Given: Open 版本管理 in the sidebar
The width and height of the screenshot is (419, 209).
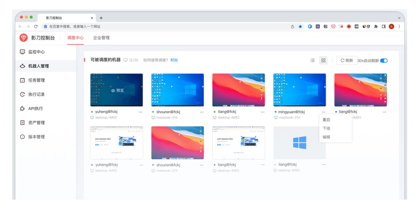Looking at the screenshot, I should tap(36, 137).
